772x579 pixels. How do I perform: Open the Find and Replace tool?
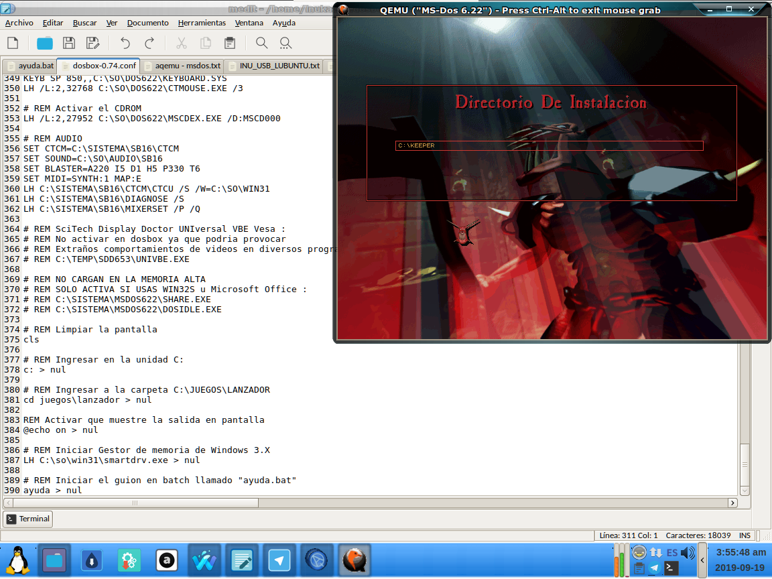[285, 44]
